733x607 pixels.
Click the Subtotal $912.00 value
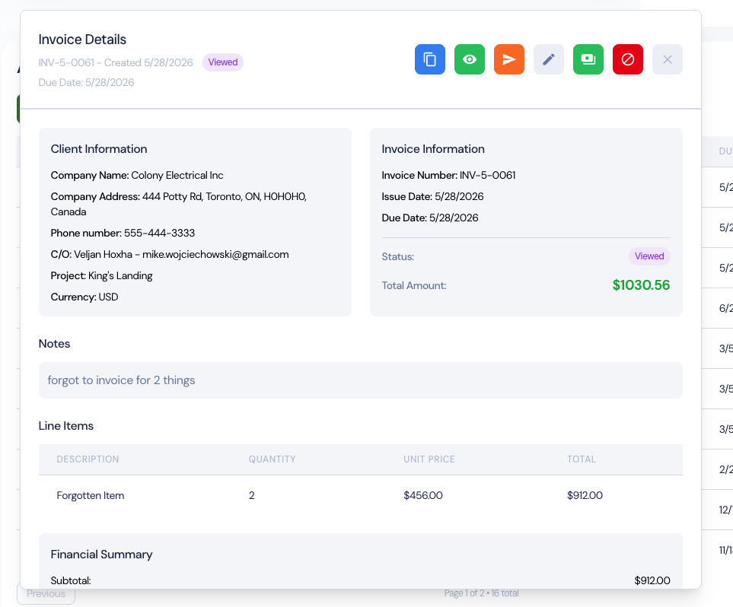(652, 580)
